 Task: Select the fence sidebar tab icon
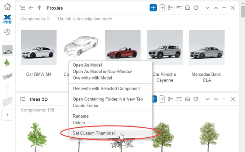(x=7, y=76)
